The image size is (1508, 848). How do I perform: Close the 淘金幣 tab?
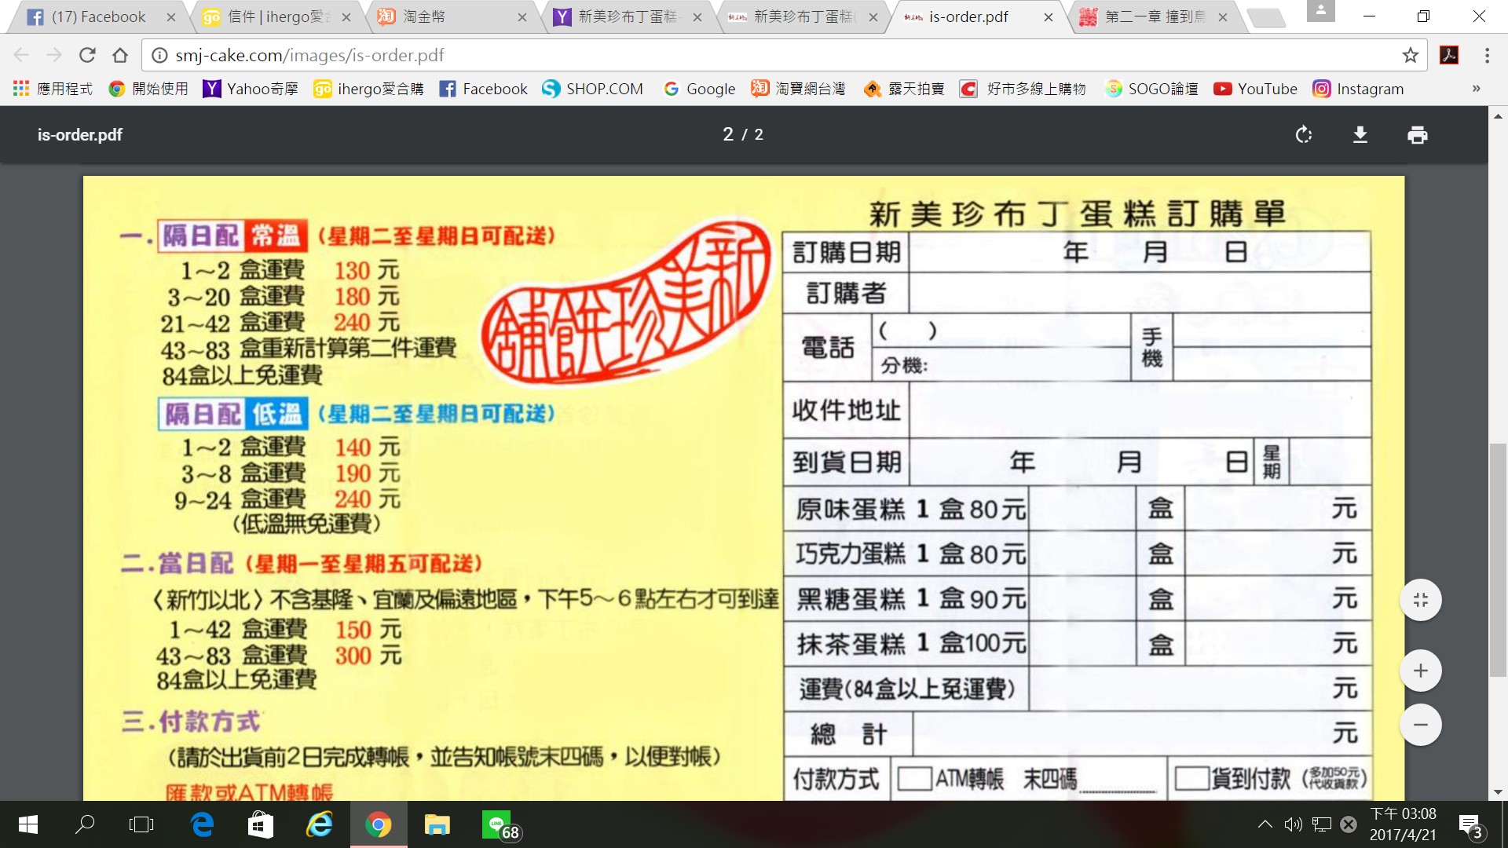pyautogui.click(x=522, y=17)
